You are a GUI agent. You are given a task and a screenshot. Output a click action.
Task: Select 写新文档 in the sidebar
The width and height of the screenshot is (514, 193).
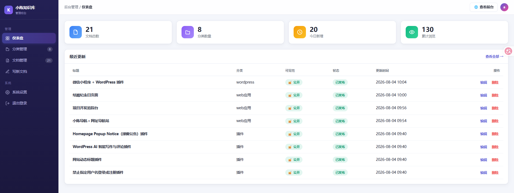point(29,71)
